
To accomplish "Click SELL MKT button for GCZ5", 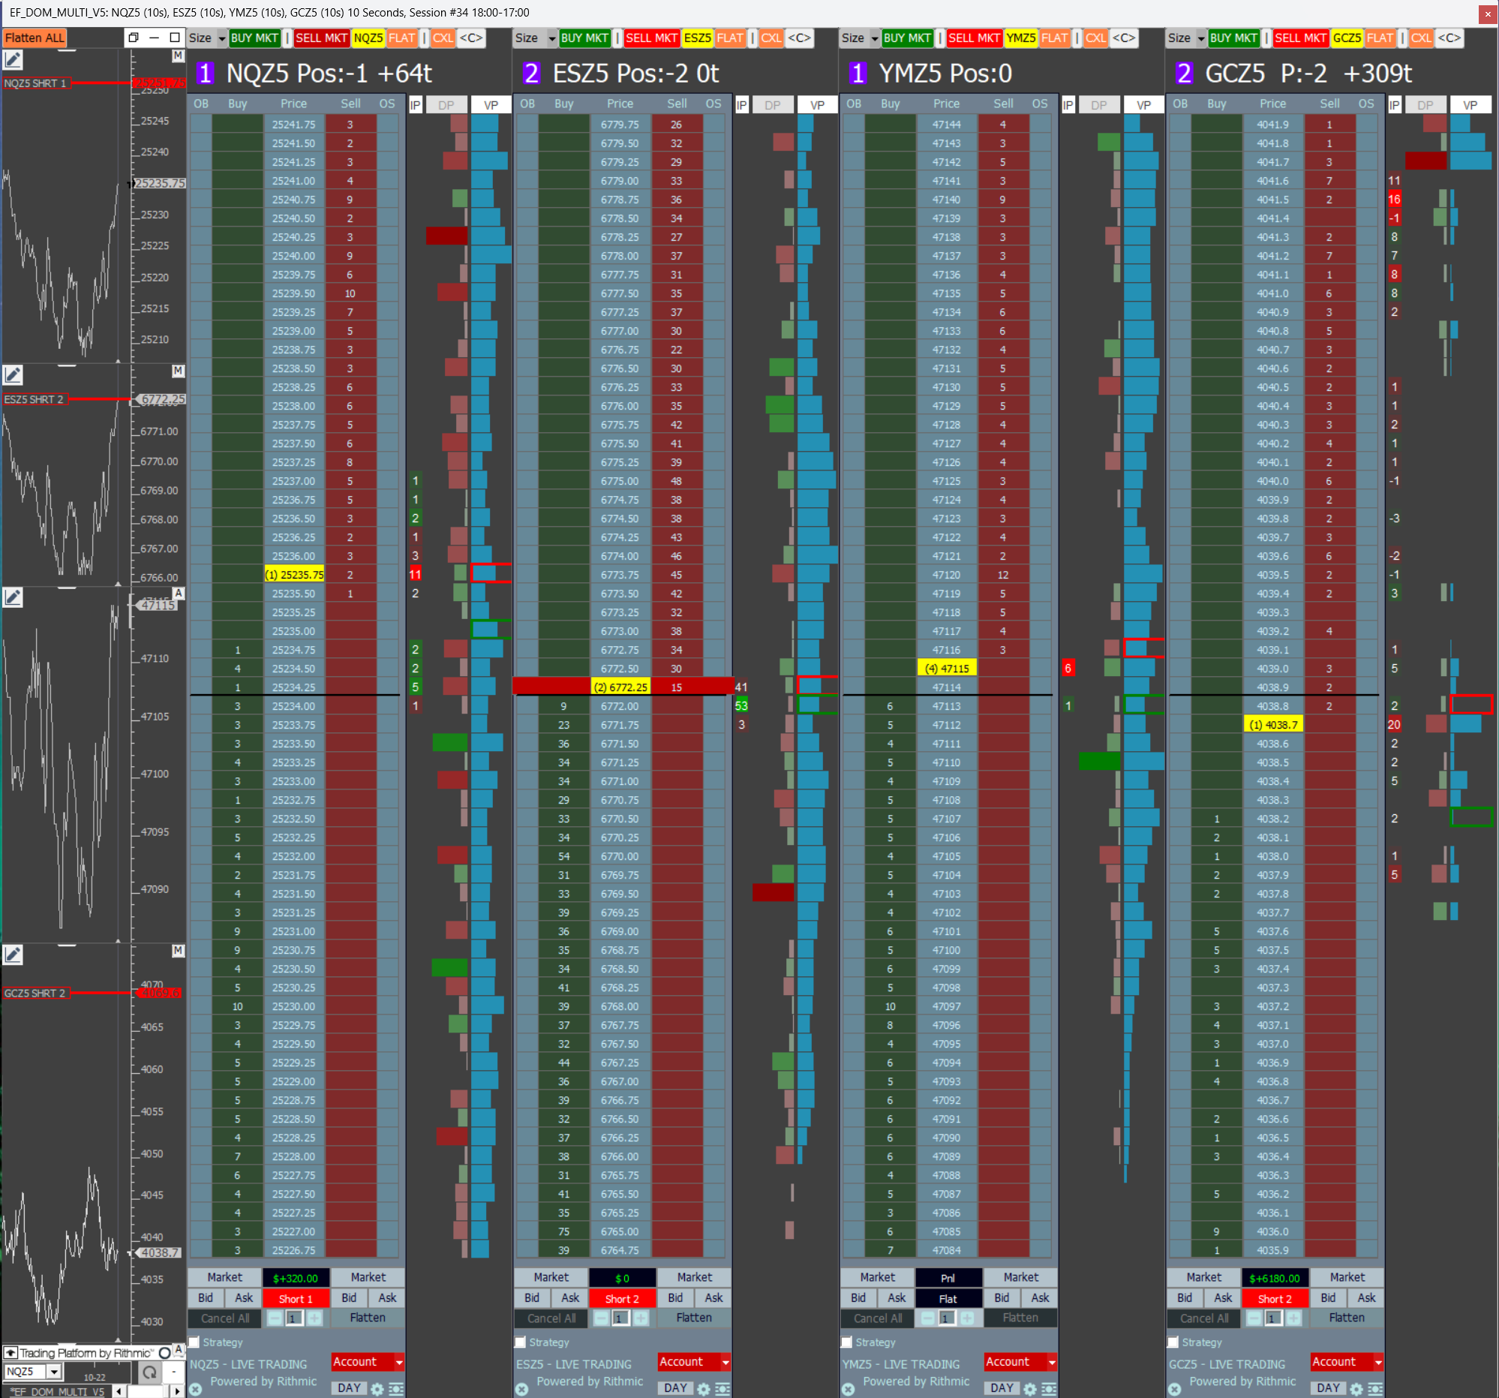I will click(x=1300, y=38).
